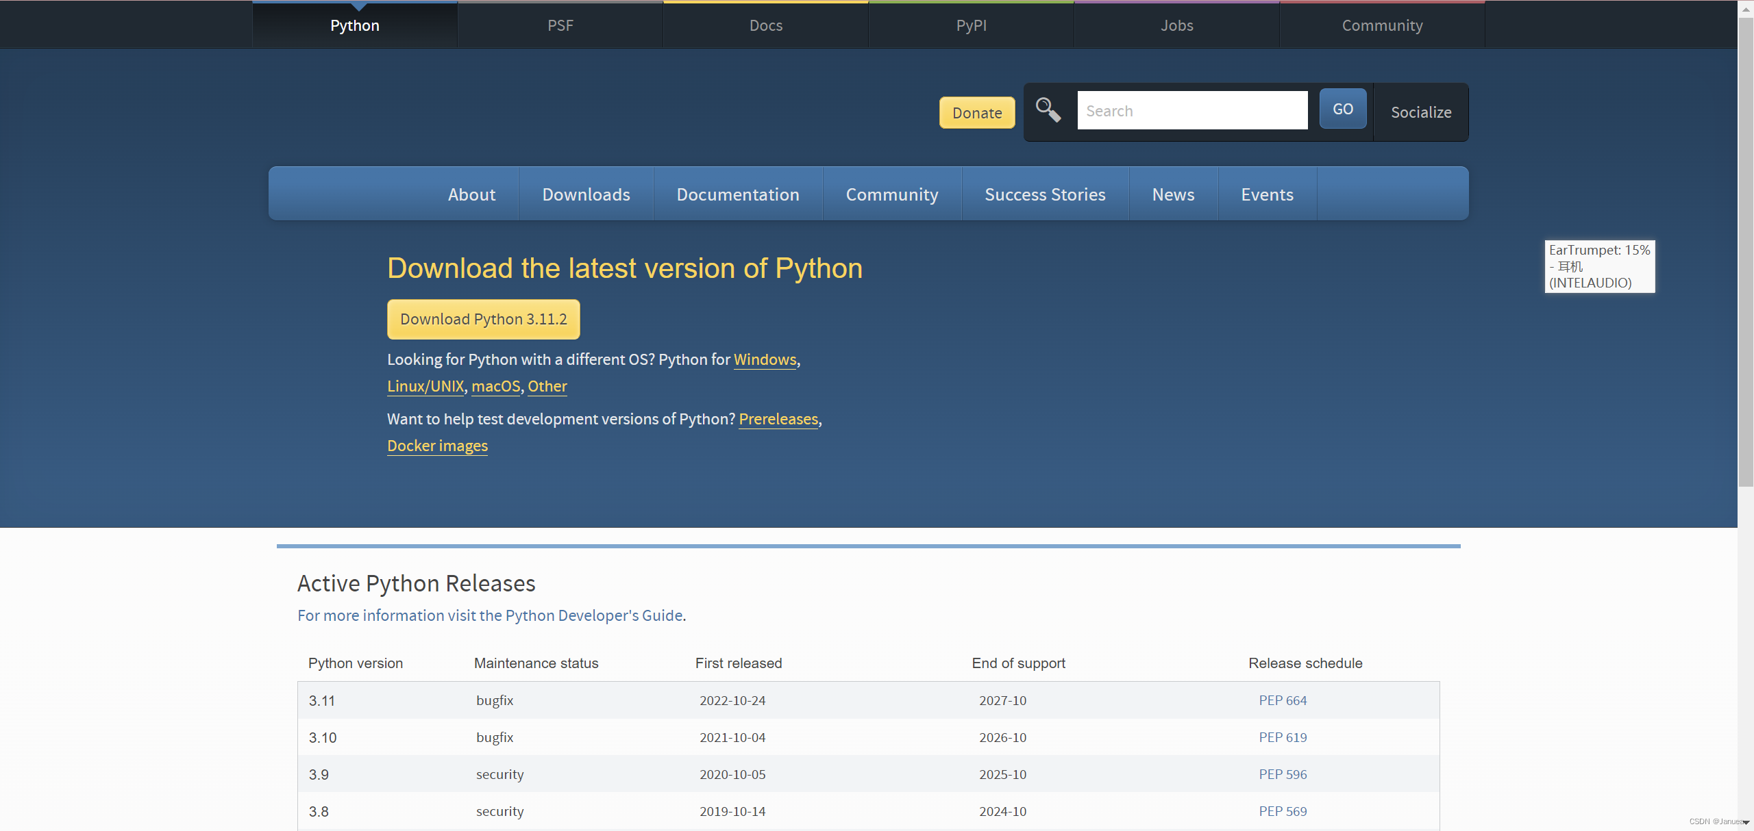
Task: Click the Release schedule column header
Action: (x=1305, y=663)
